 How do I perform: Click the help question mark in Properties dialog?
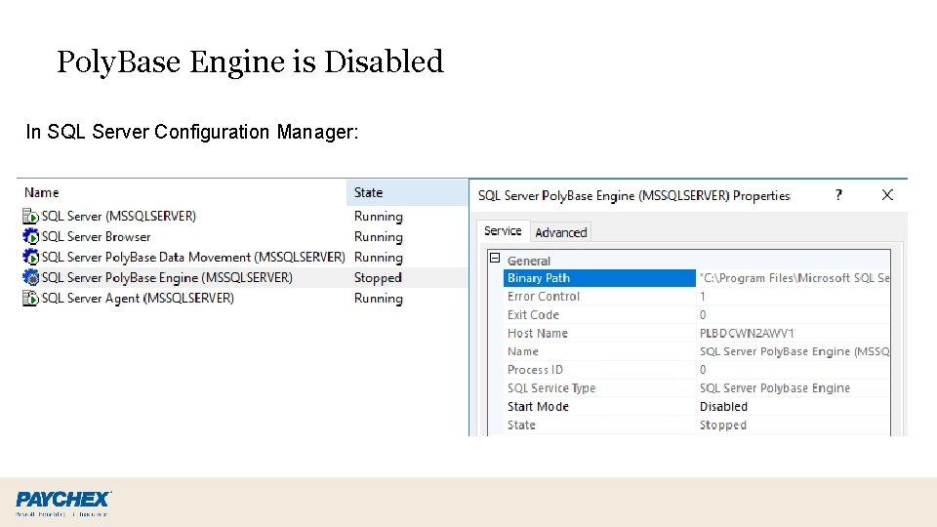[839, 195]
